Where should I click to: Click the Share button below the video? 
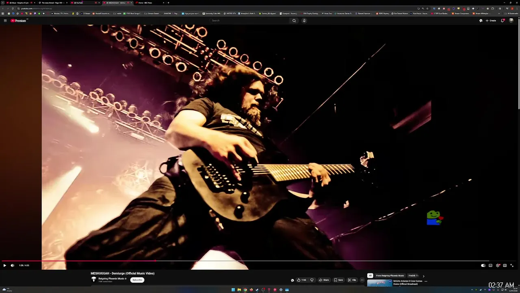tap(324, 280)
